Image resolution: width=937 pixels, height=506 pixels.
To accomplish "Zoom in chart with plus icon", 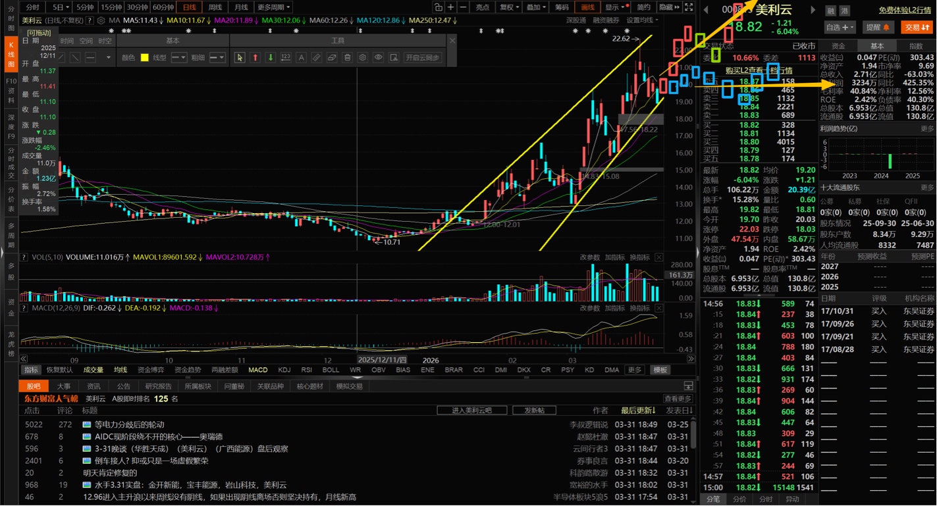I will coord(451,7).
